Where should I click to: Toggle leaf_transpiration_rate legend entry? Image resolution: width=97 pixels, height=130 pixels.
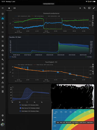52,16
